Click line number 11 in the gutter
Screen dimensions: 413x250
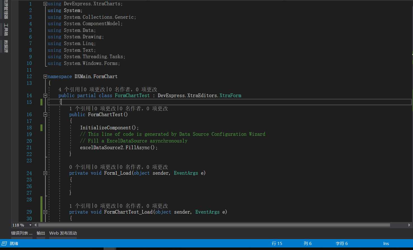tap(29, 70)
